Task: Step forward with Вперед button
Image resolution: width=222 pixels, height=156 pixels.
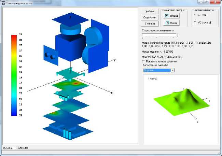Action: pos(171,16)
